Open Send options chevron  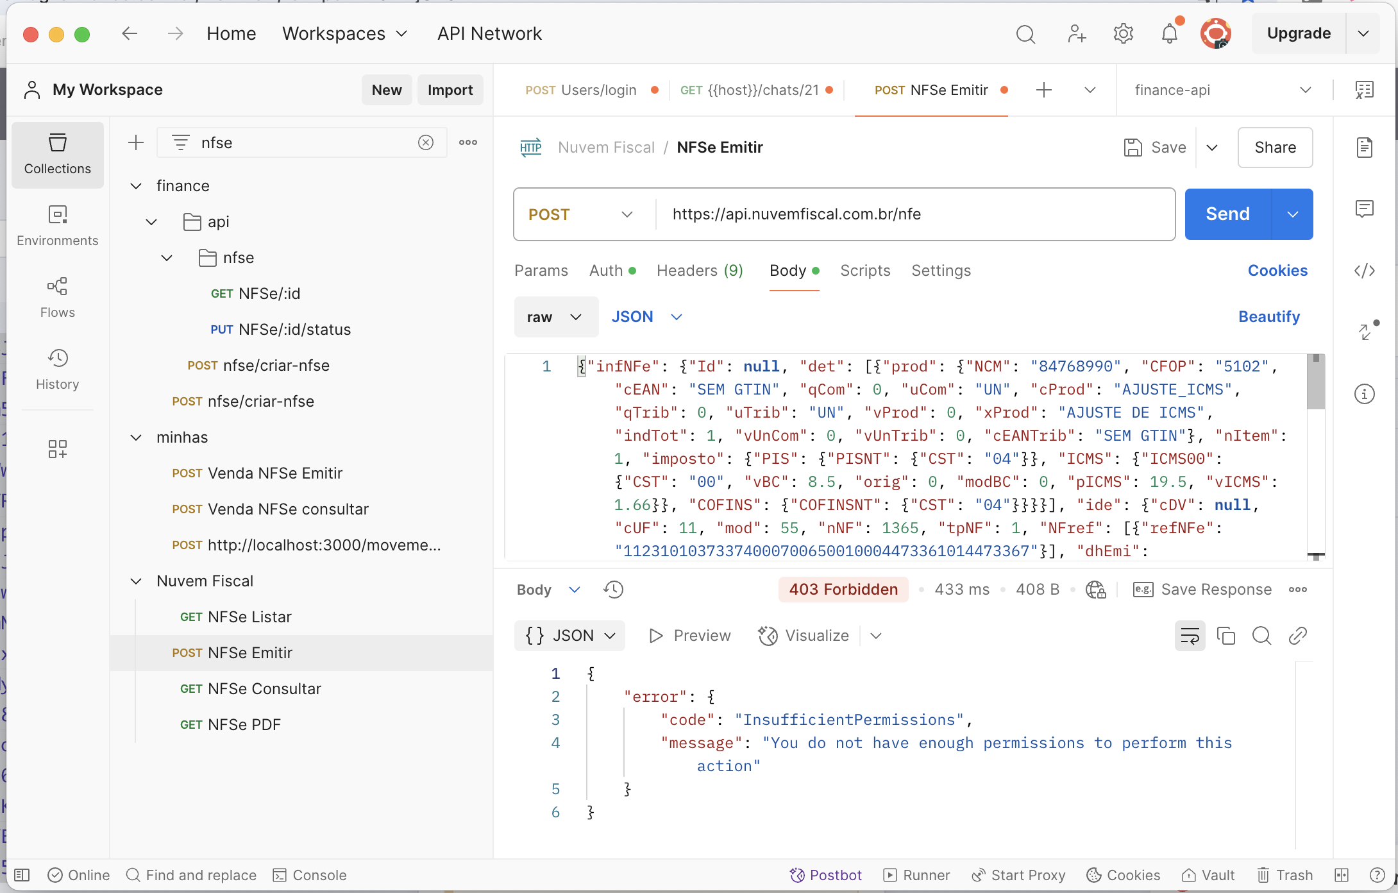[x=1293, y=214]
